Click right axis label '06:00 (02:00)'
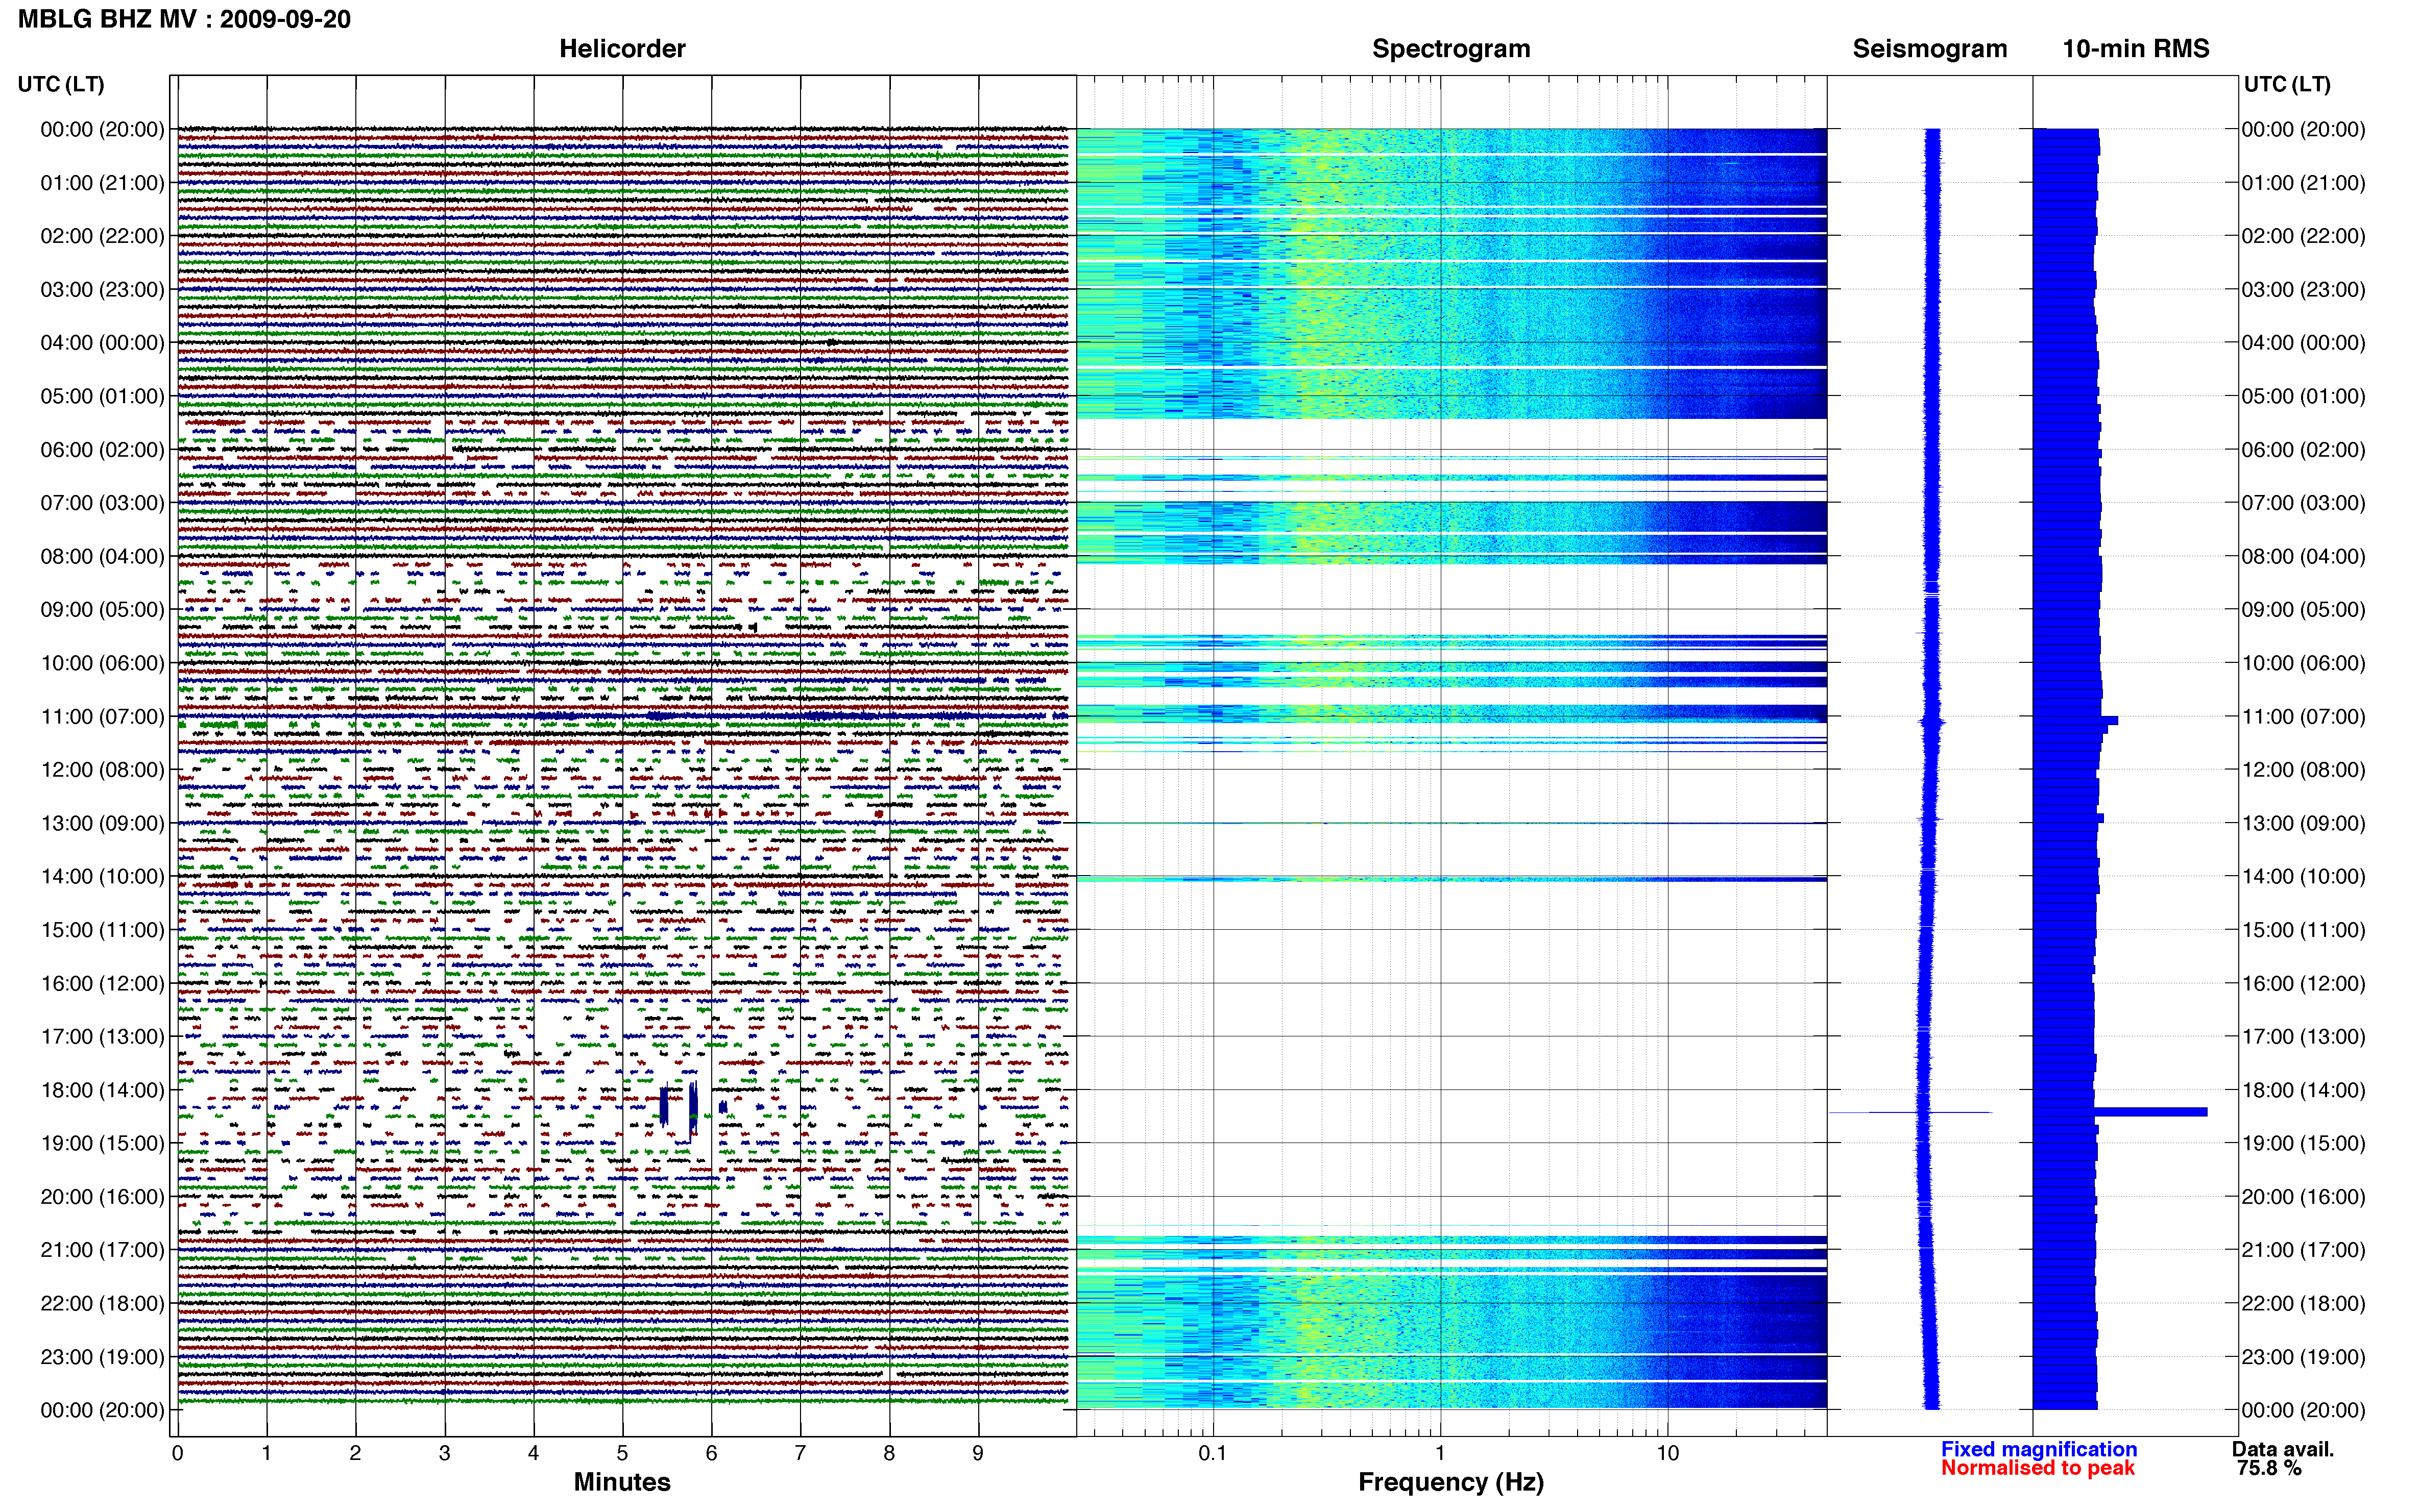Viewport: 2420px width, 1512px height. (2303, 450)
